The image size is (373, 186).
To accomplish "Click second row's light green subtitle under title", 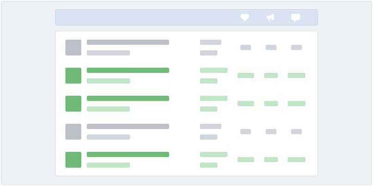I will click(x=108, y=81).
